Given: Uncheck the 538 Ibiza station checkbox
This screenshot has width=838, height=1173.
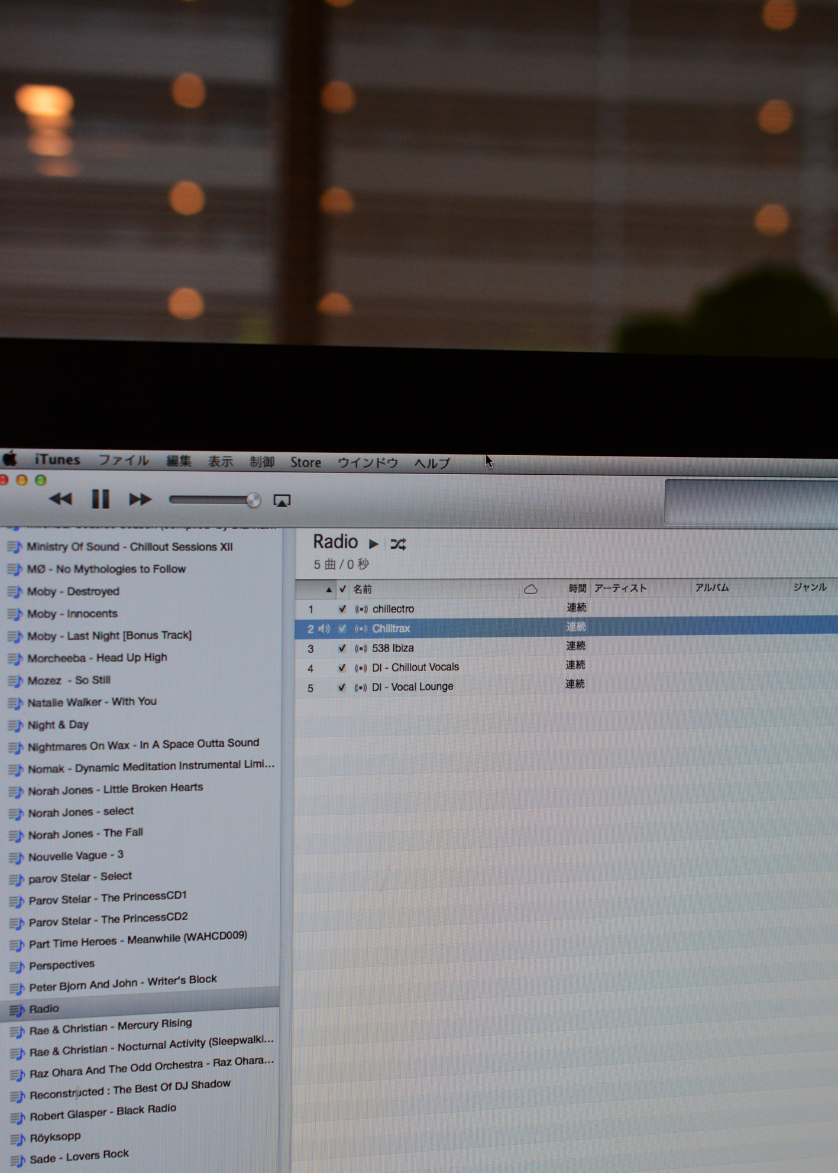Looking at the screenshot, I should click(342, 648).
